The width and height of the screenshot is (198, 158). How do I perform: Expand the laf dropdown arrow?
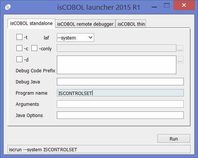point(90,37)
